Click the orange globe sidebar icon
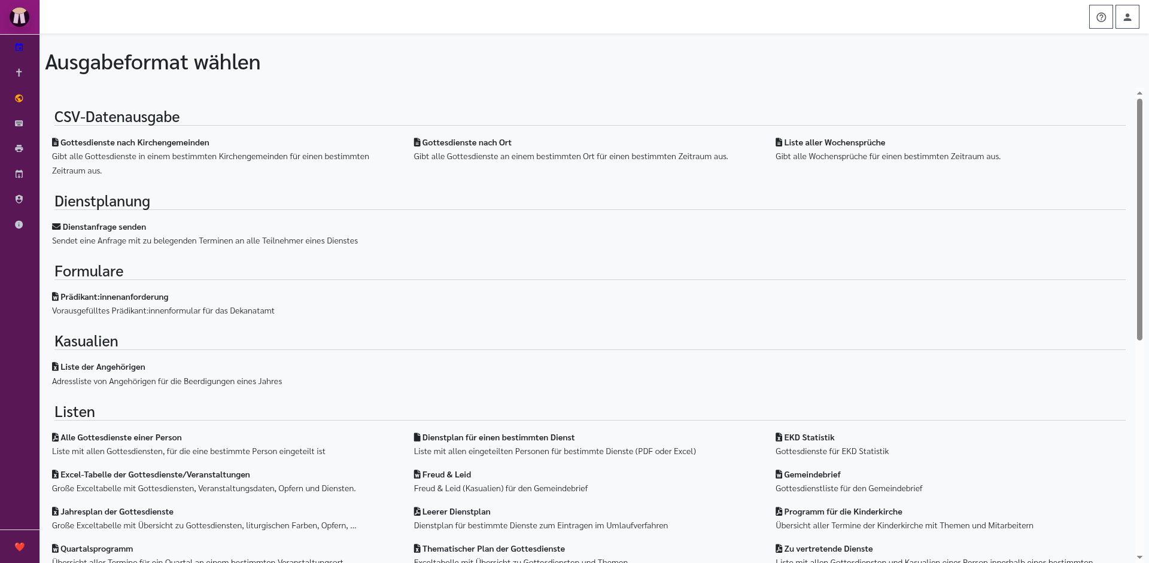This screenshot has width=1149, height=563. tap(19, 98)
